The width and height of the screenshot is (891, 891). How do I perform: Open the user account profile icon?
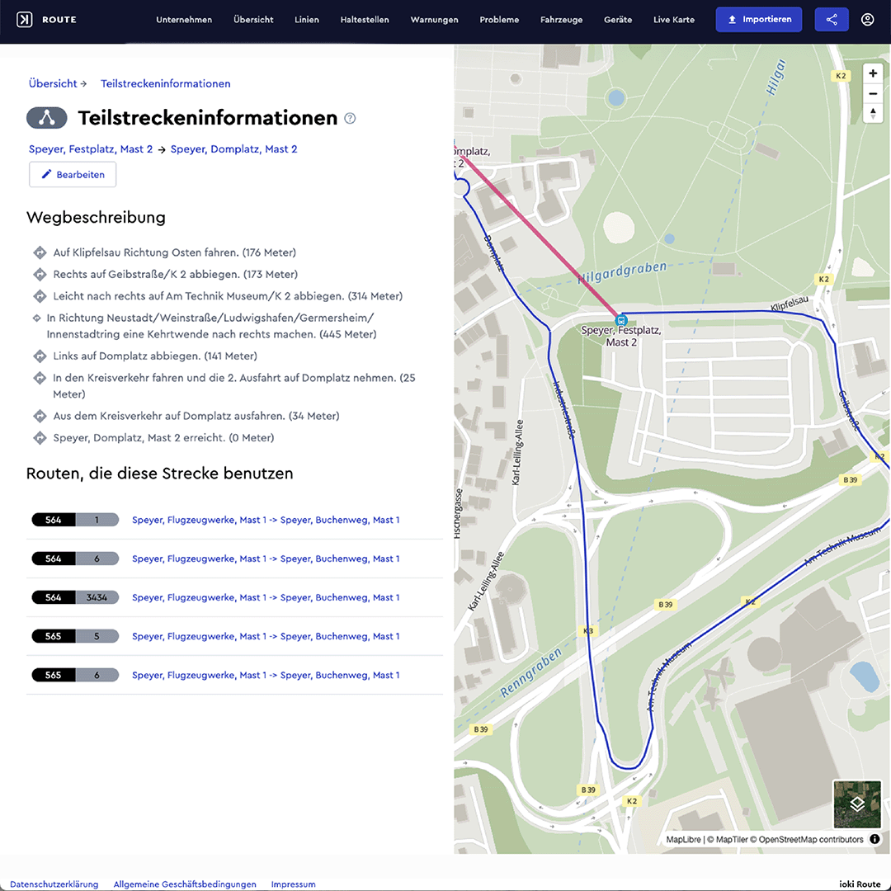pos(867,20)
